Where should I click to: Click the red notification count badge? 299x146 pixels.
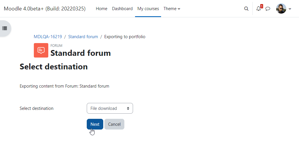[262, 6]
